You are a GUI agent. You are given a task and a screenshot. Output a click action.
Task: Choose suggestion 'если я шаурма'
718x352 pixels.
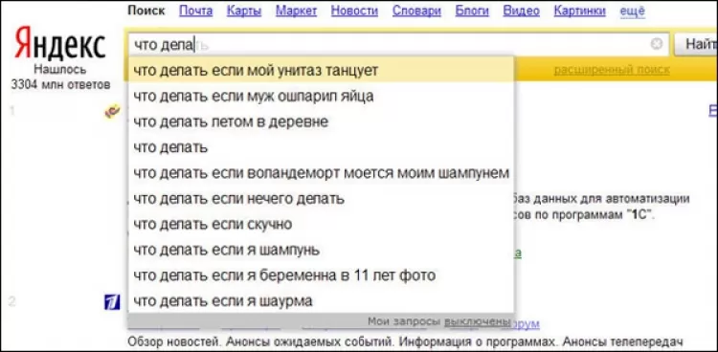pyautogui.click(x=321, y=301)
